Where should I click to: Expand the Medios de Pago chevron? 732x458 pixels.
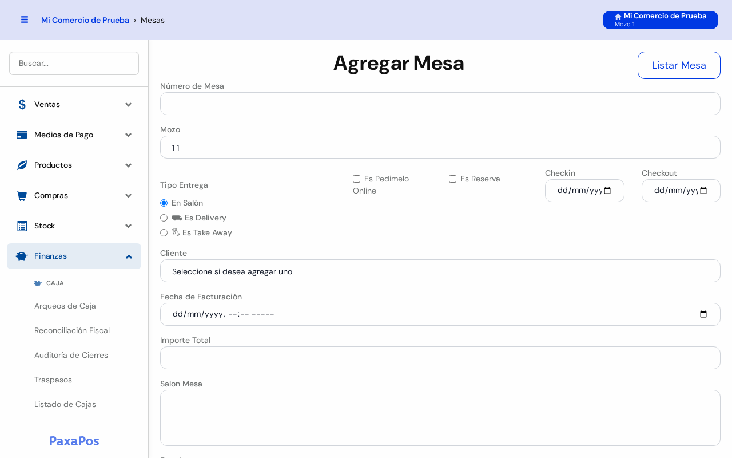coord(129,135)
